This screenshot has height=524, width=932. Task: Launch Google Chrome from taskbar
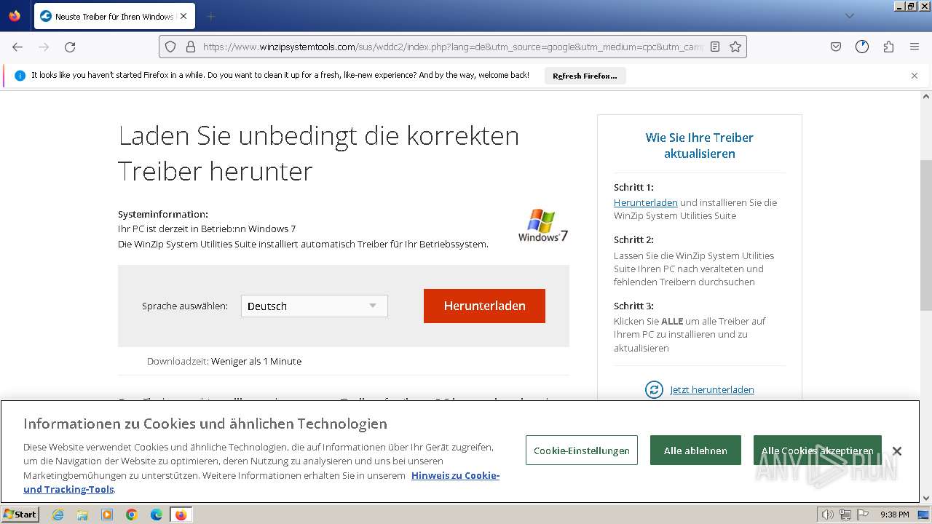[x=132, y=515]
